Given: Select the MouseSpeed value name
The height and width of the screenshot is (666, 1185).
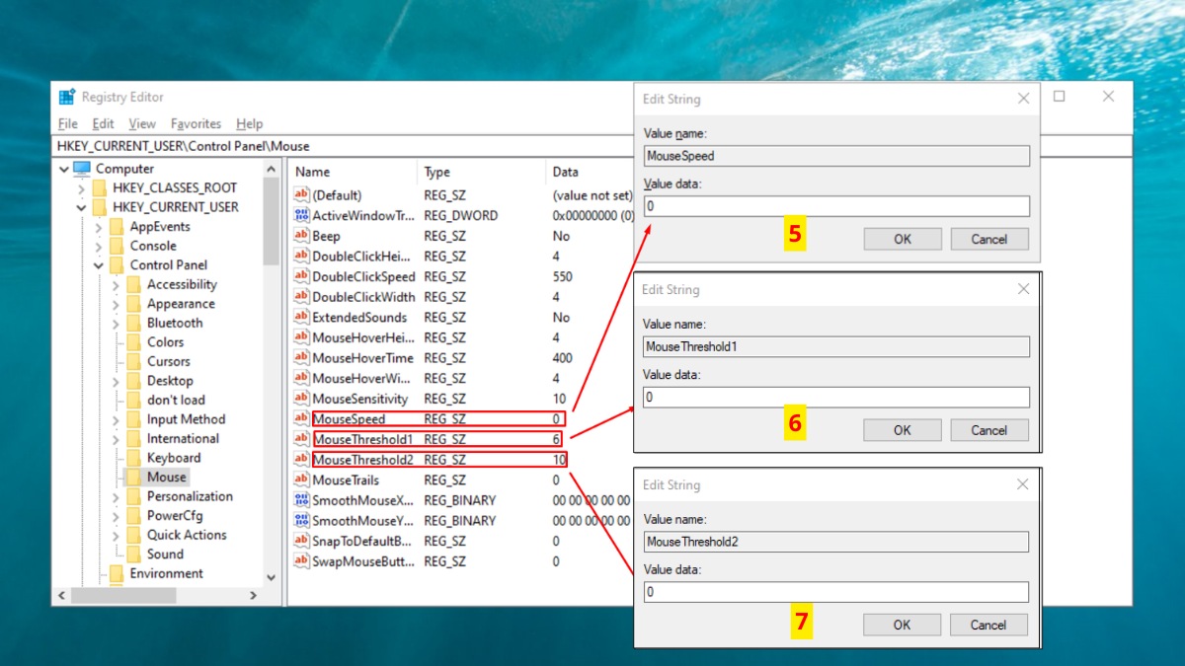Looking at the screenshot, I should coord(349,419).
